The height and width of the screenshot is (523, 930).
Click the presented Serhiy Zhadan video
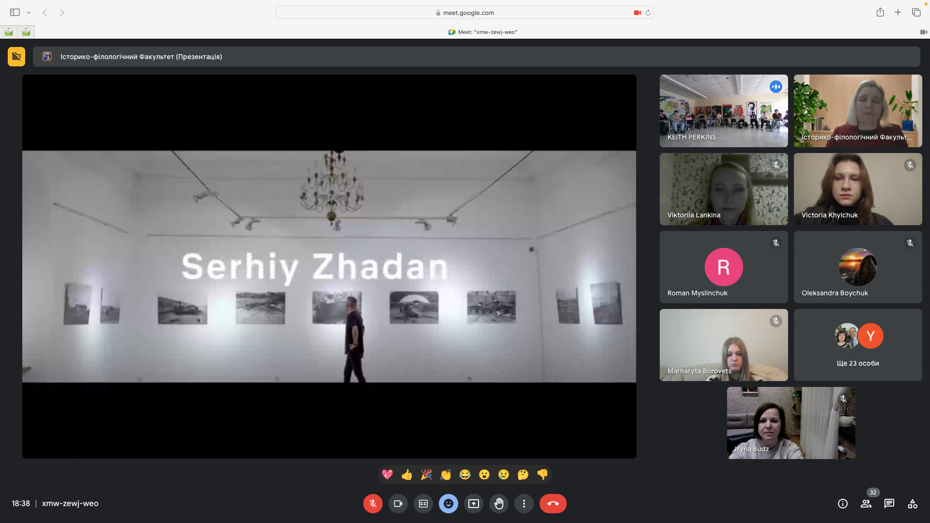[329, 266]
